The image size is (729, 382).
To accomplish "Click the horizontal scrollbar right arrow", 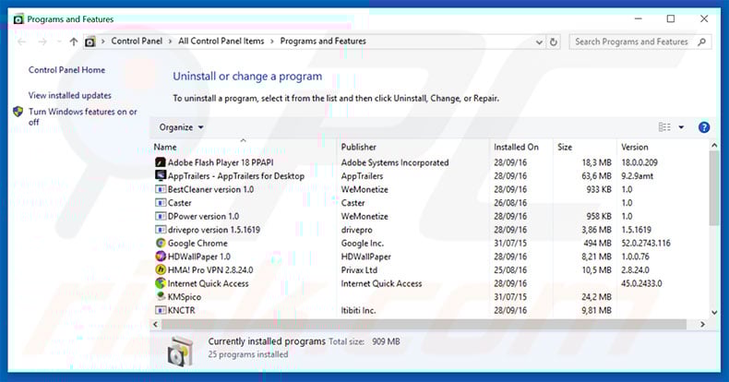I will 702,324.
